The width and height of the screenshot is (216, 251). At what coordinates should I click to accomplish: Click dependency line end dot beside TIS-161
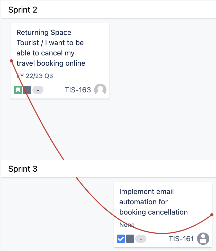tap(212, 215)
